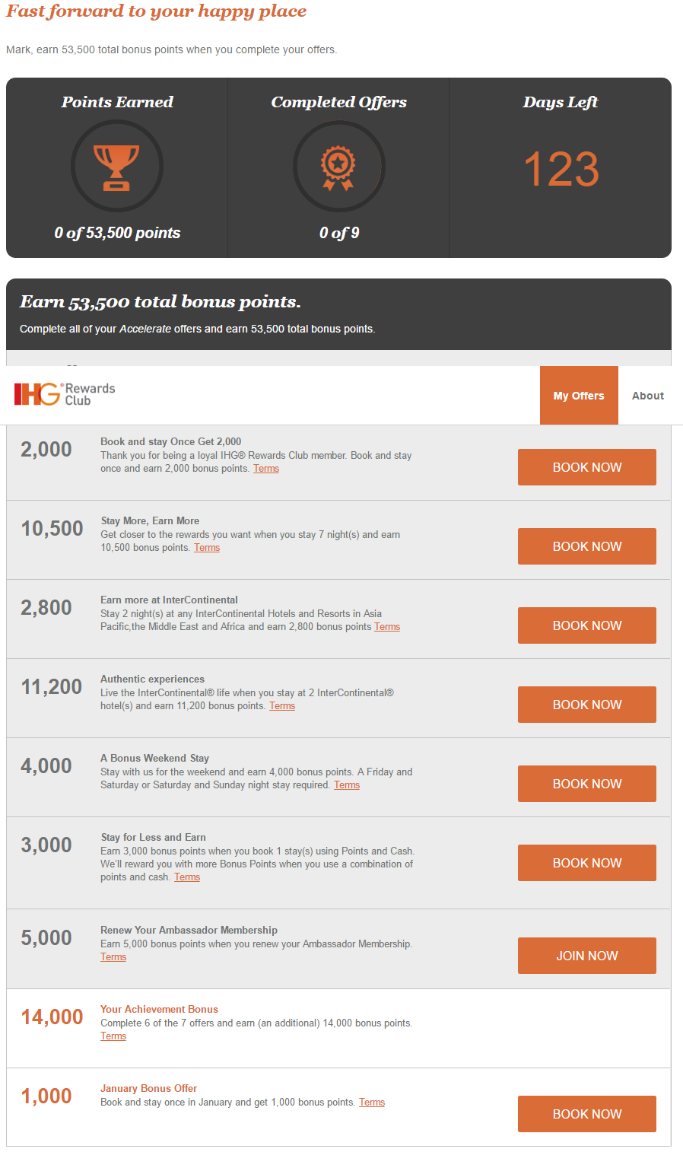Open Terms link for Stay More, Earn More
This screenshot has width=683, height=1152.
[207, 548]
